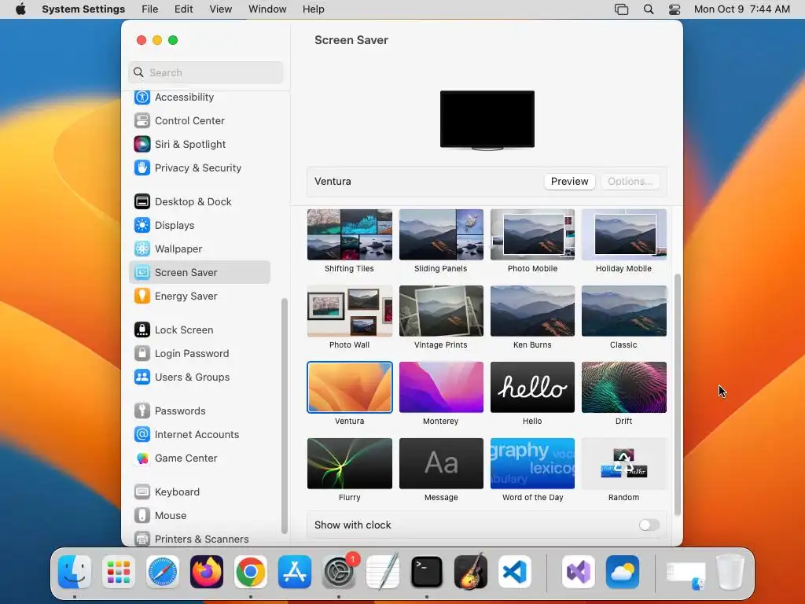Open the View menu
This screenshot has height=604, width=805.
pyautogui.click(x=221, y=9)
